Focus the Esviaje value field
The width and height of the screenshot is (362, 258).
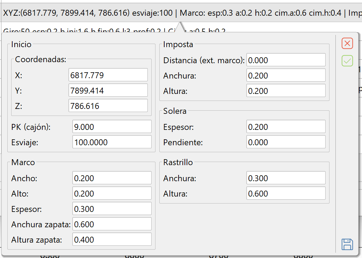112,142
